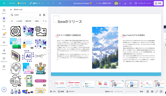Insert the blue AI circuit chip graphic

(x=28, y=56)
